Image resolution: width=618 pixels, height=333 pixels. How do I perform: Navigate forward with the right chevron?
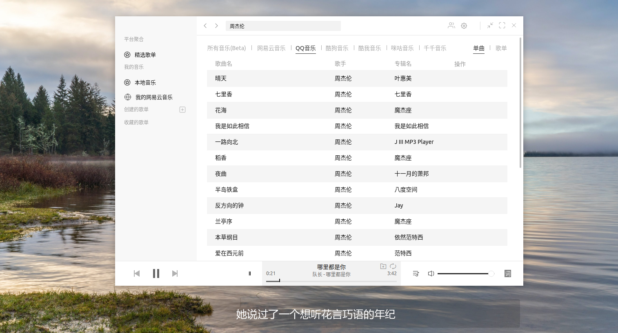point(216,26)
